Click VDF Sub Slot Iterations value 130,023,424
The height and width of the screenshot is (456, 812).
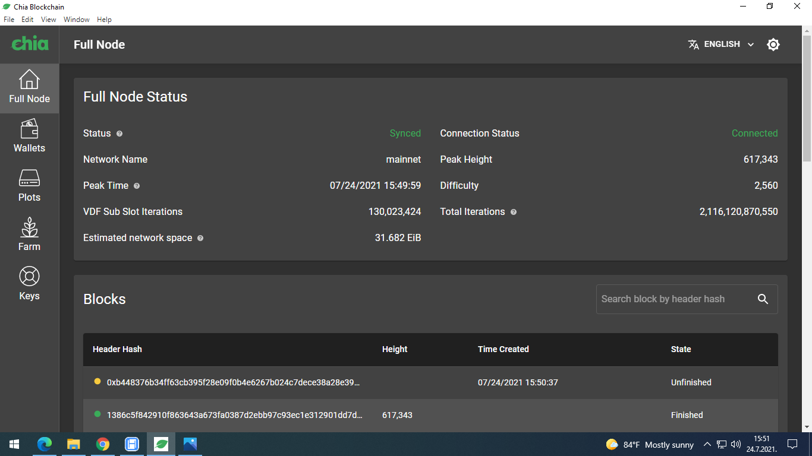pos(395,212)
